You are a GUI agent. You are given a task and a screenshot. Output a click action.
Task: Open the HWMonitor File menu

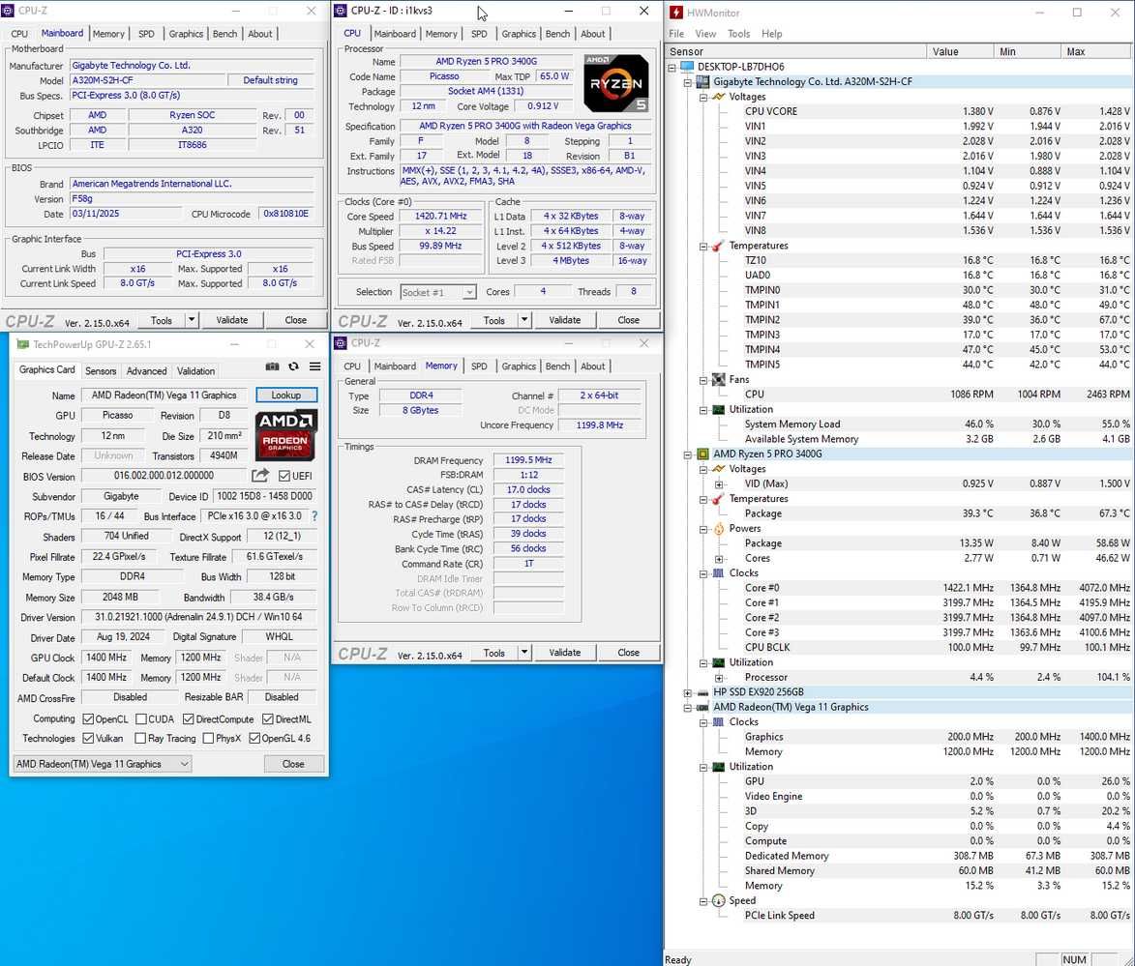676,34
